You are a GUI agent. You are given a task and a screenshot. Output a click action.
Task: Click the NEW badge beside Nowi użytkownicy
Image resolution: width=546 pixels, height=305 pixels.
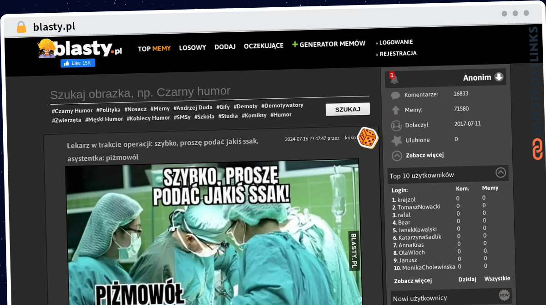(504, 295)
